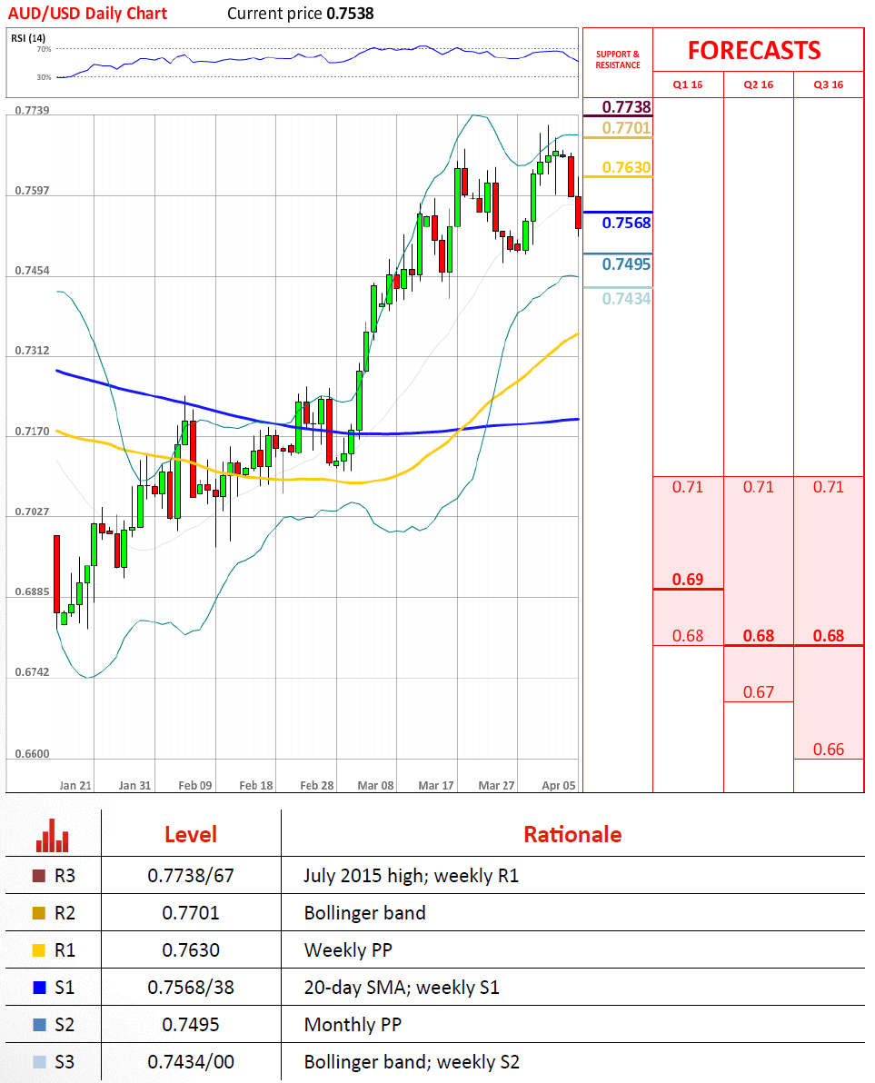Click July 2015 high; weekly R1 rationale
875x1083 pixels.
(411, 876)
